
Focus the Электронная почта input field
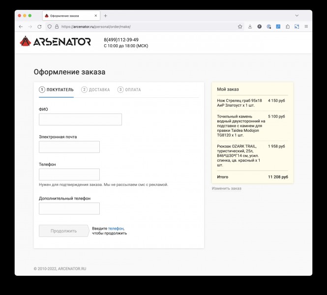tap(69, 147)
